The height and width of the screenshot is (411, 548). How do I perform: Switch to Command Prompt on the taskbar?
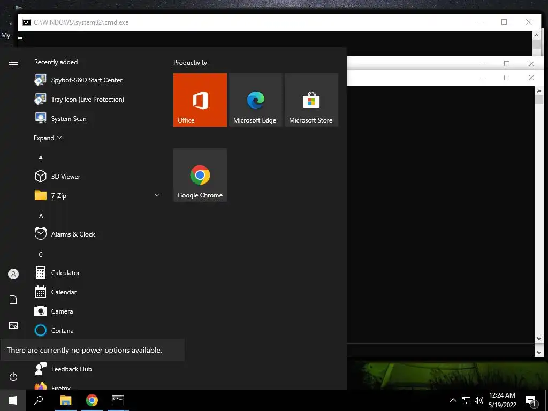118,400
